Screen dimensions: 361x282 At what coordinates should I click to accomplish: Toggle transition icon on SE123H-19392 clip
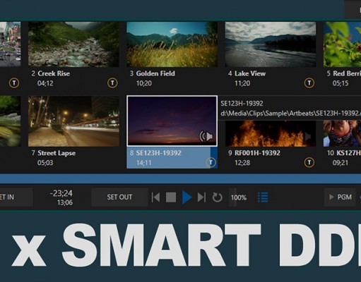[x=211, y=162]
